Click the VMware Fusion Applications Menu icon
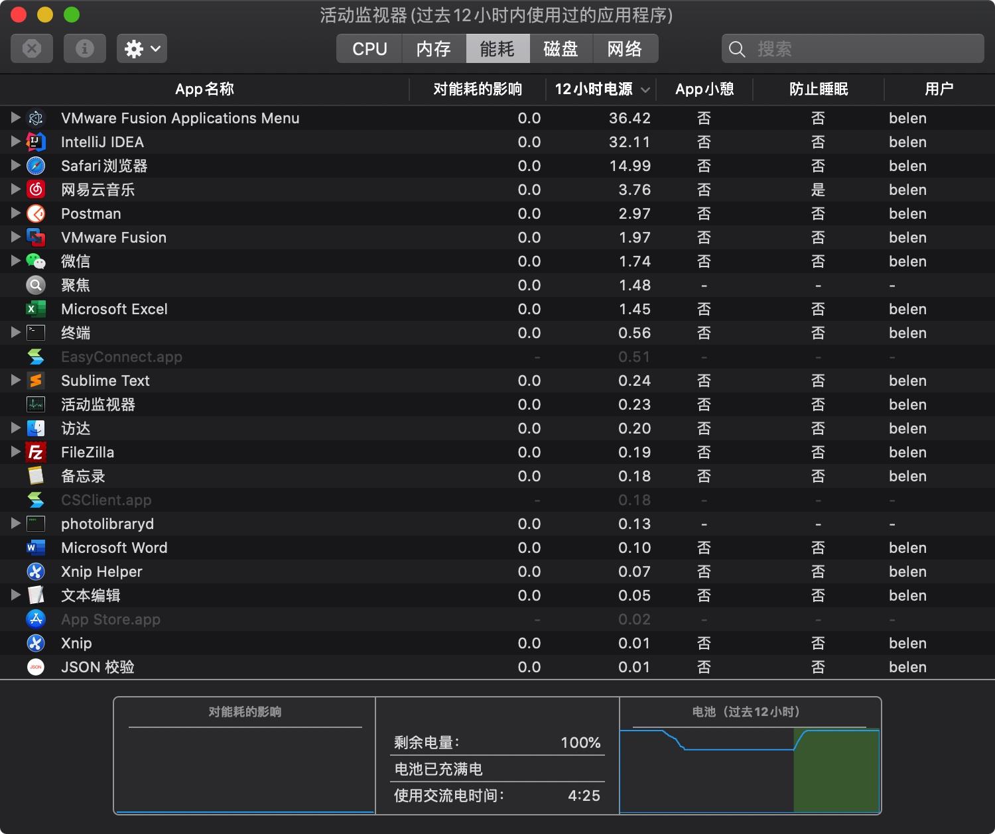Screen dimensions: 995x834 tap(36, 118)
